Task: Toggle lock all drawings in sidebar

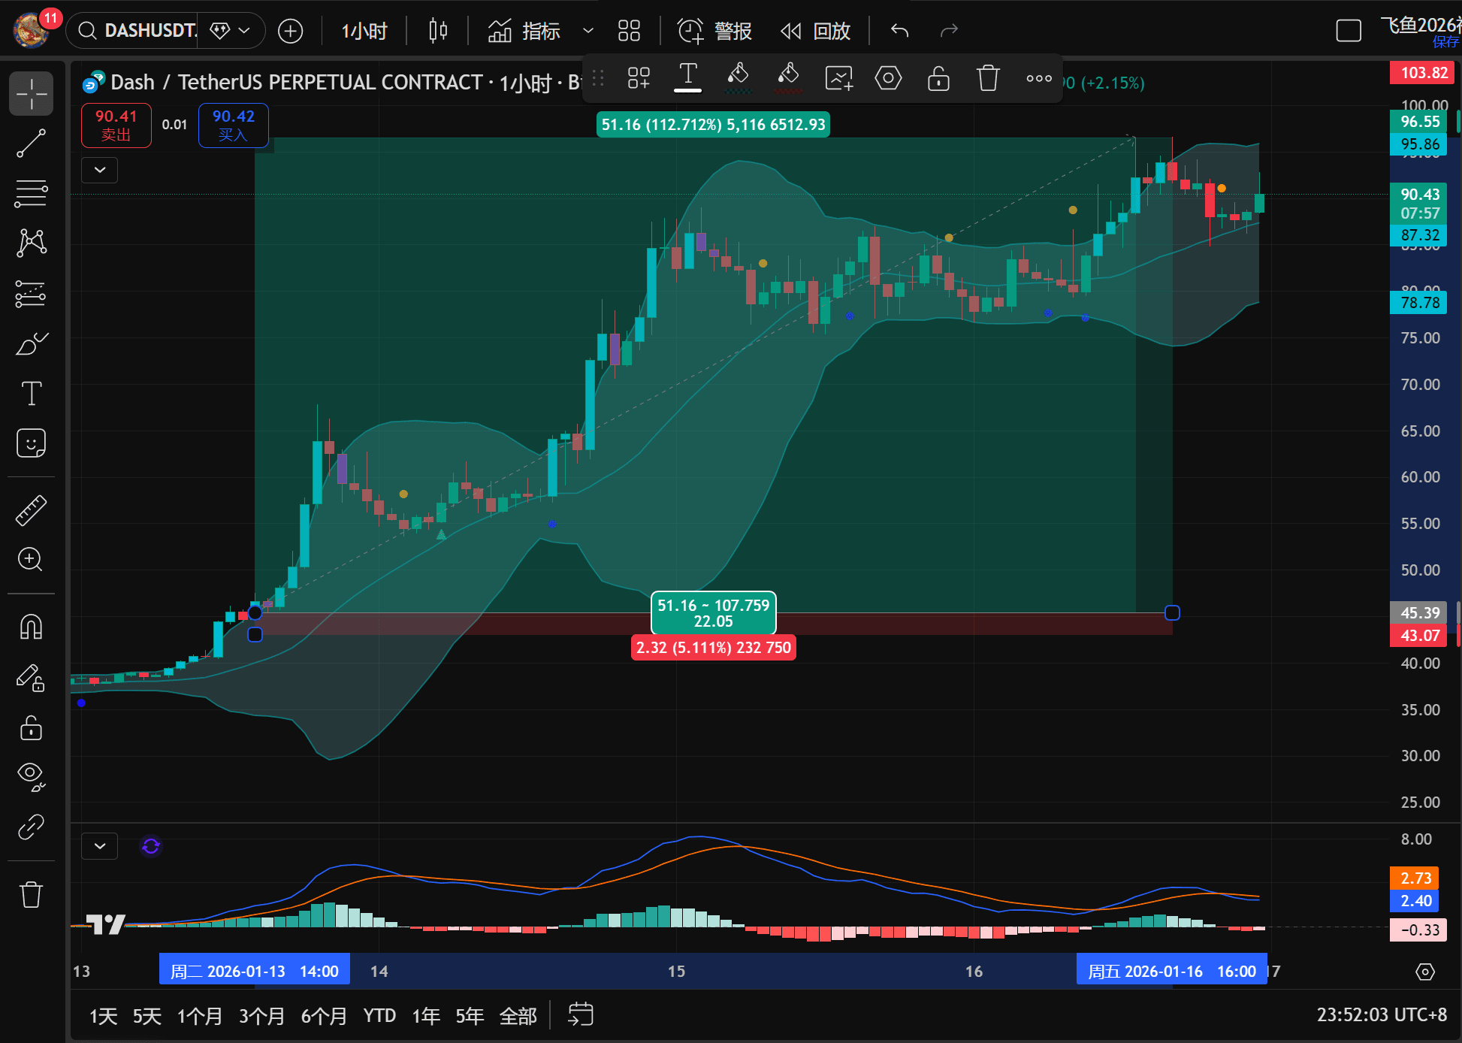Action: (32, 727)
